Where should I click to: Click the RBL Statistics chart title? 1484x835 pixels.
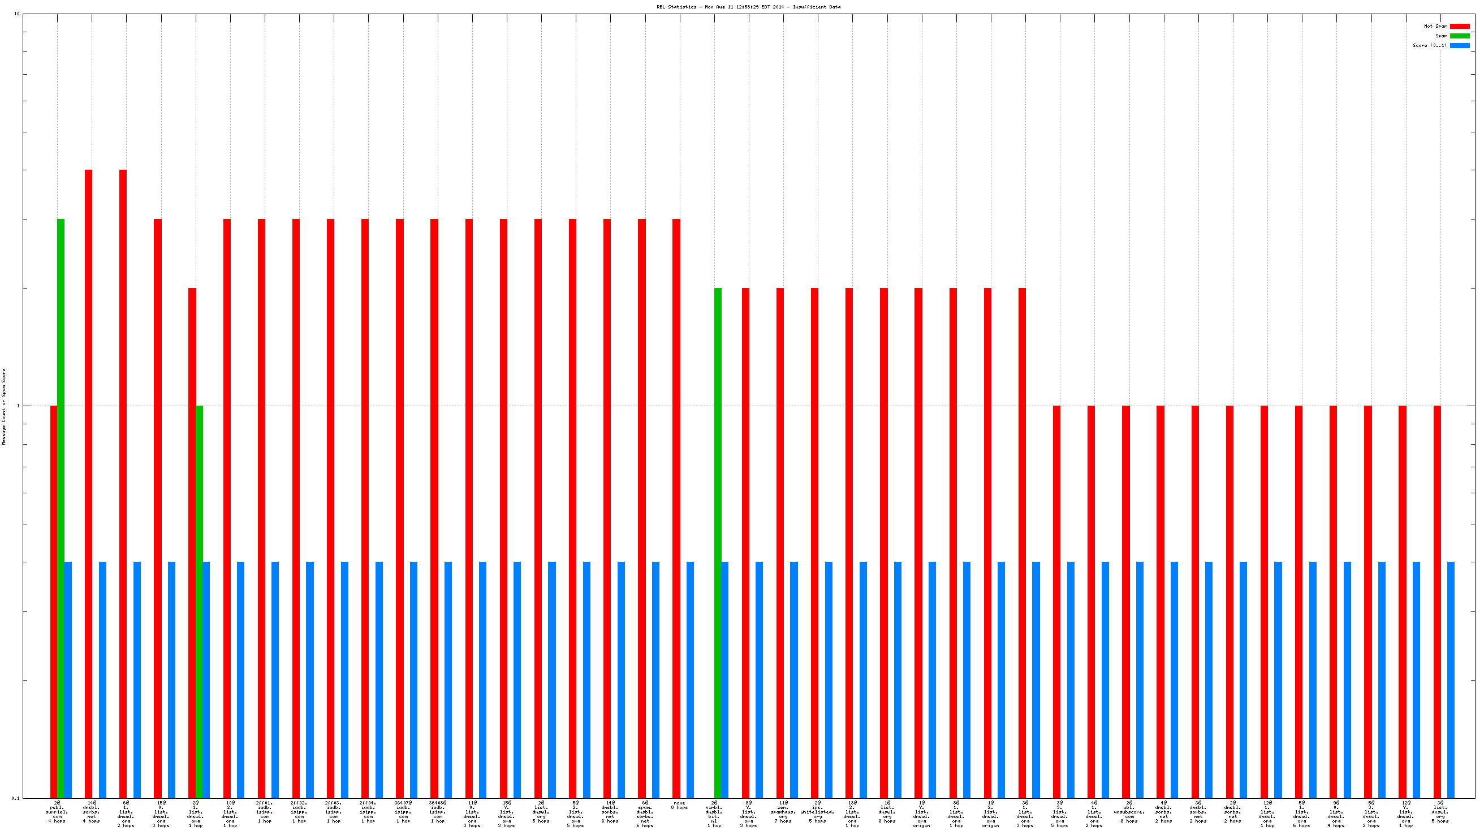tap(748, 7)
